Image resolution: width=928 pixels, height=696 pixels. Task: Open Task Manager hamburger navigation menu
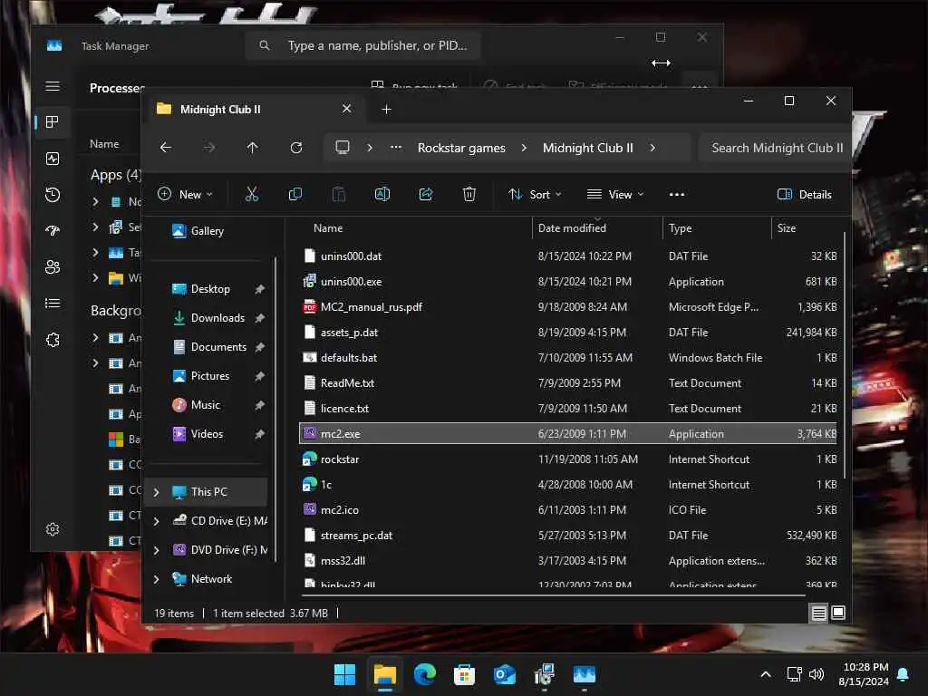click(53, 86)
